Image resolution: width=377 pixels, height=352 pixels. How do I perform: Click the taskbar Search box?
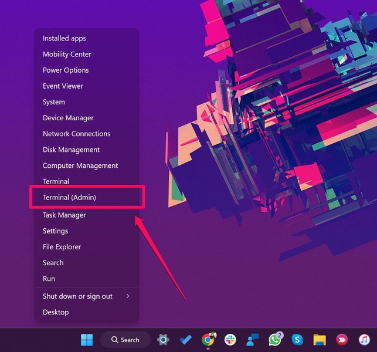coord(125,340)
